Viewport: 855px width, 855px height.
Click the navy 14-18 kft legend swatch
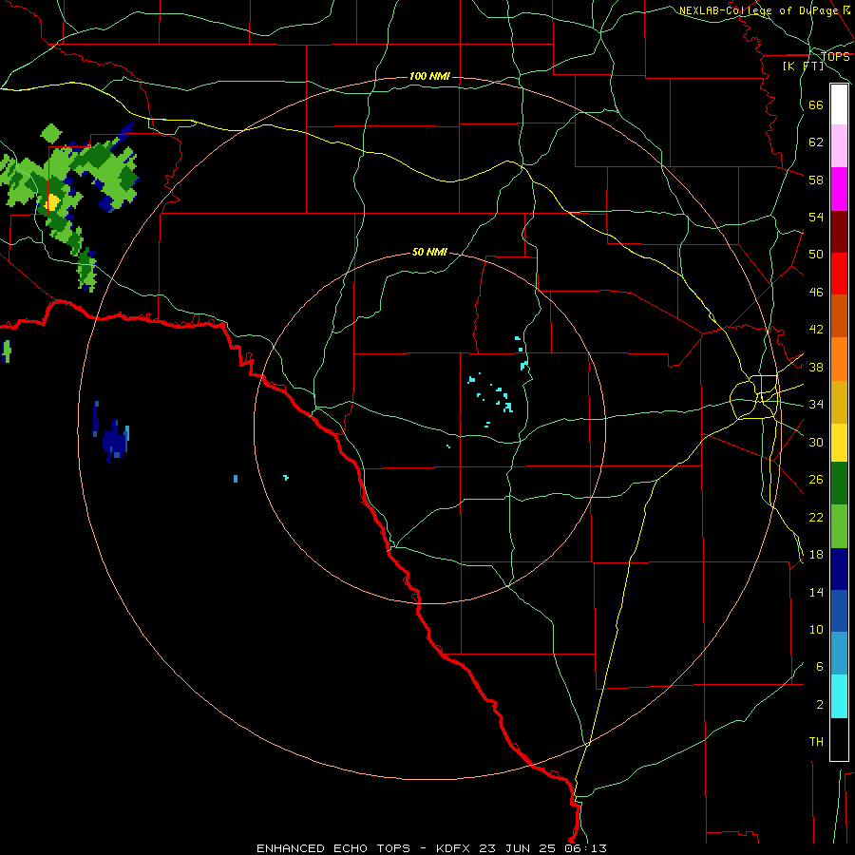[x=839, y=569]
